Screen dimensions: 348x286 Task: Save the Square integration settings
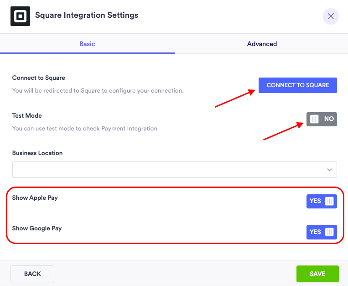(317, 274)
